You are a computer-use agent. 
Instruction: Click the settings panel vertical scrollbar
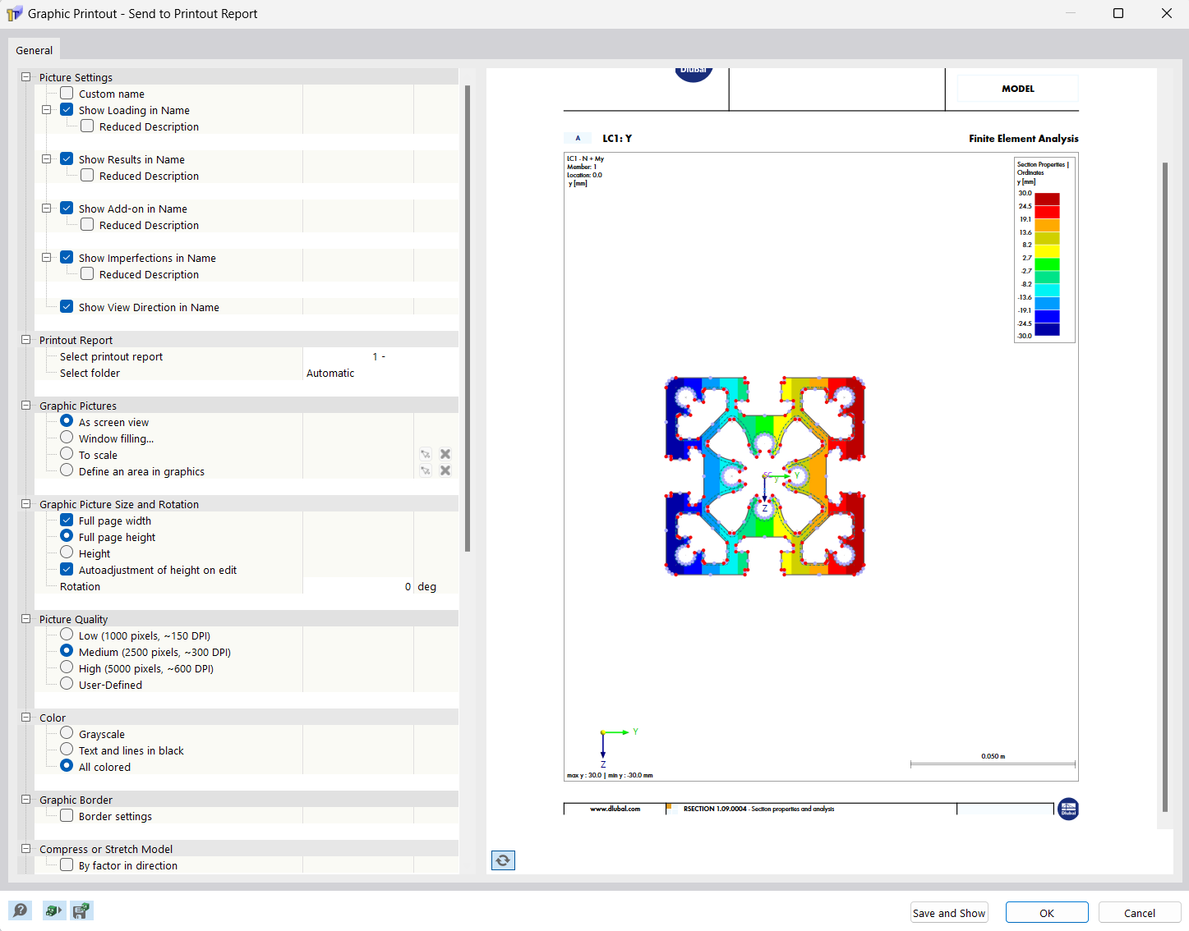468,319
